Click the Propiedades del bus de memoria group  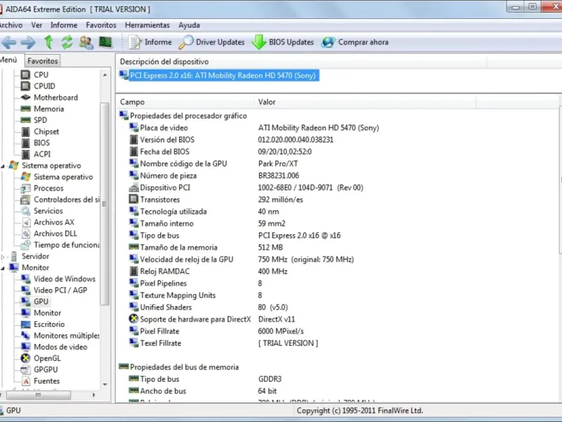184,367
